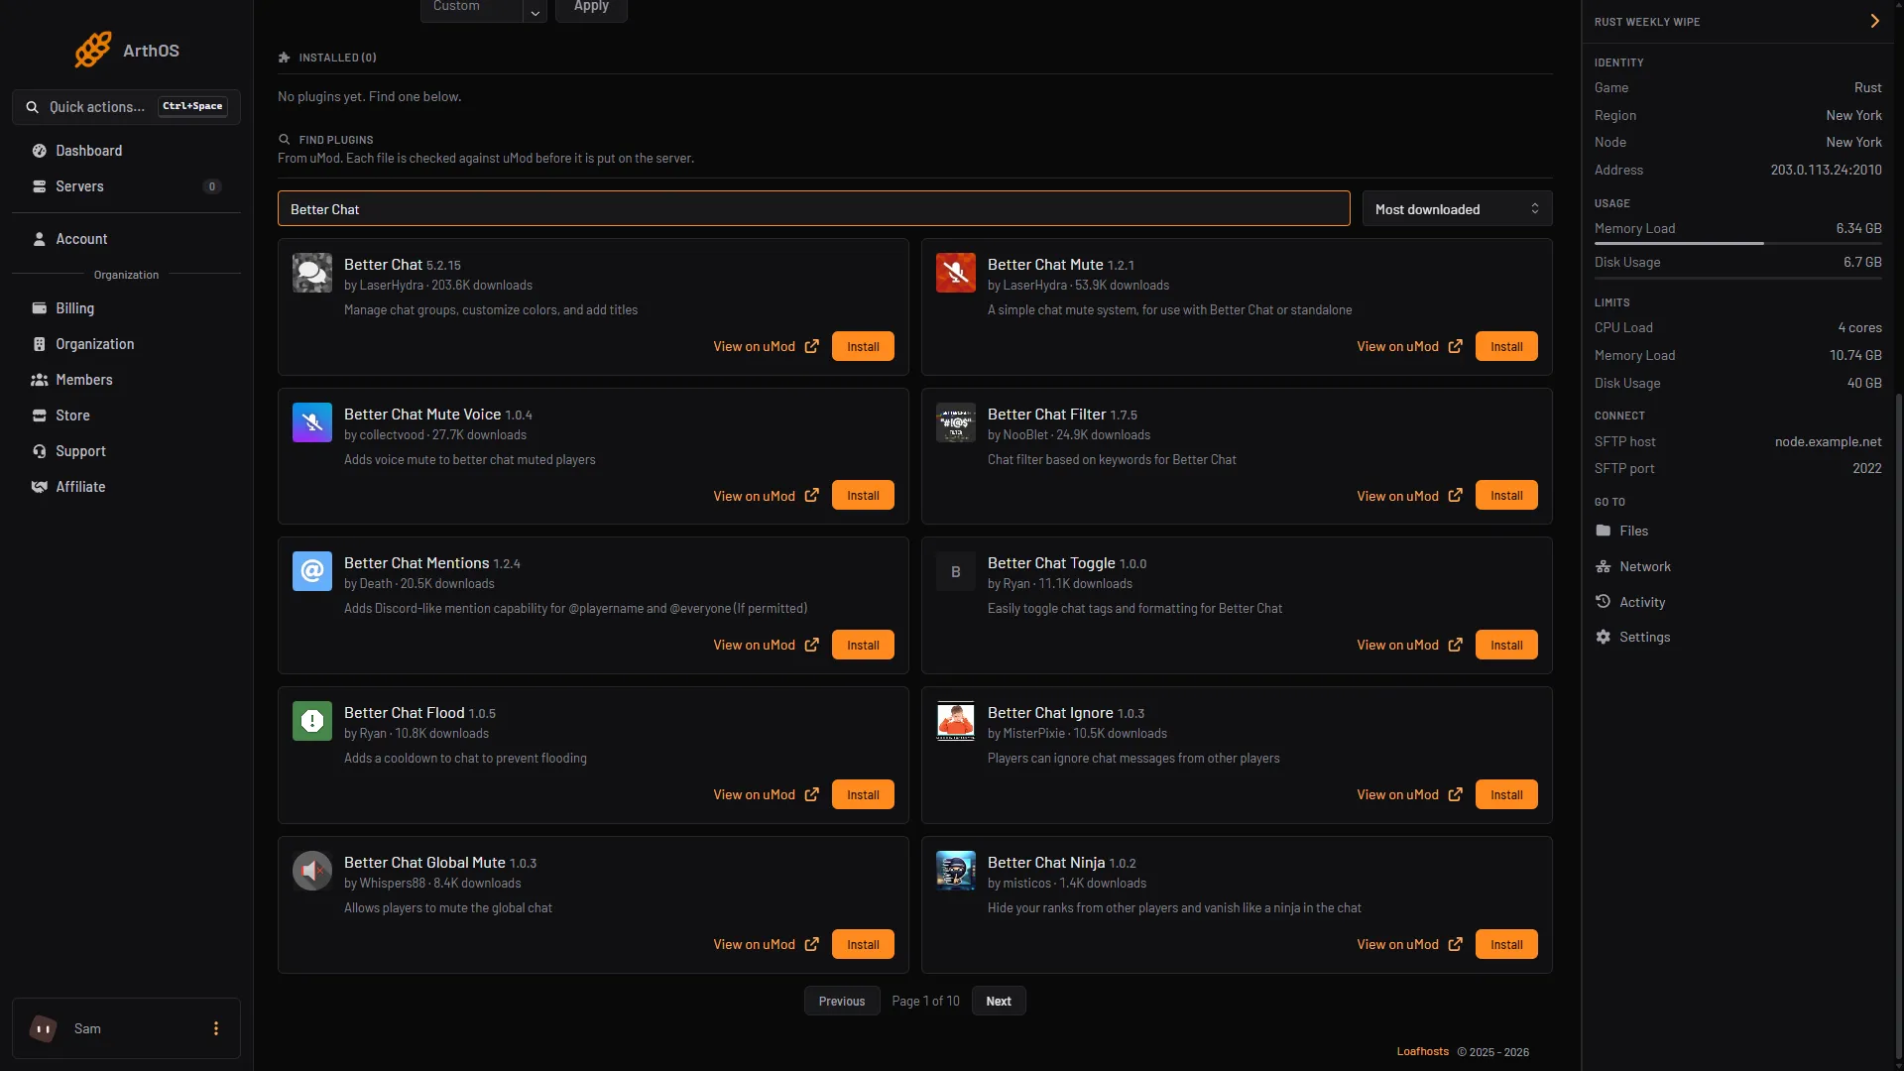Click the Affiliate handshake icon
The width and height of the screenshot is (1904, 1071).
pos(40,487)
